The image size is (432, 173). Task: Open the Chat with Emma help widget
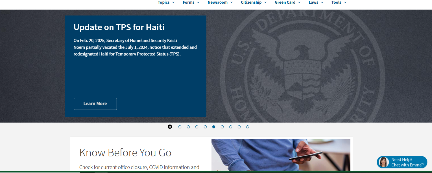click(402, 162)
